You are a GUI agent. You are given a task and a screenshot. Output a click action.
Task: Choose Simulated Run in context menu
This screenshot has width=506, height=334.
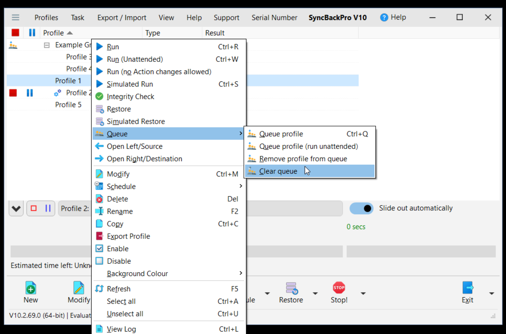[x=169, y=84]
